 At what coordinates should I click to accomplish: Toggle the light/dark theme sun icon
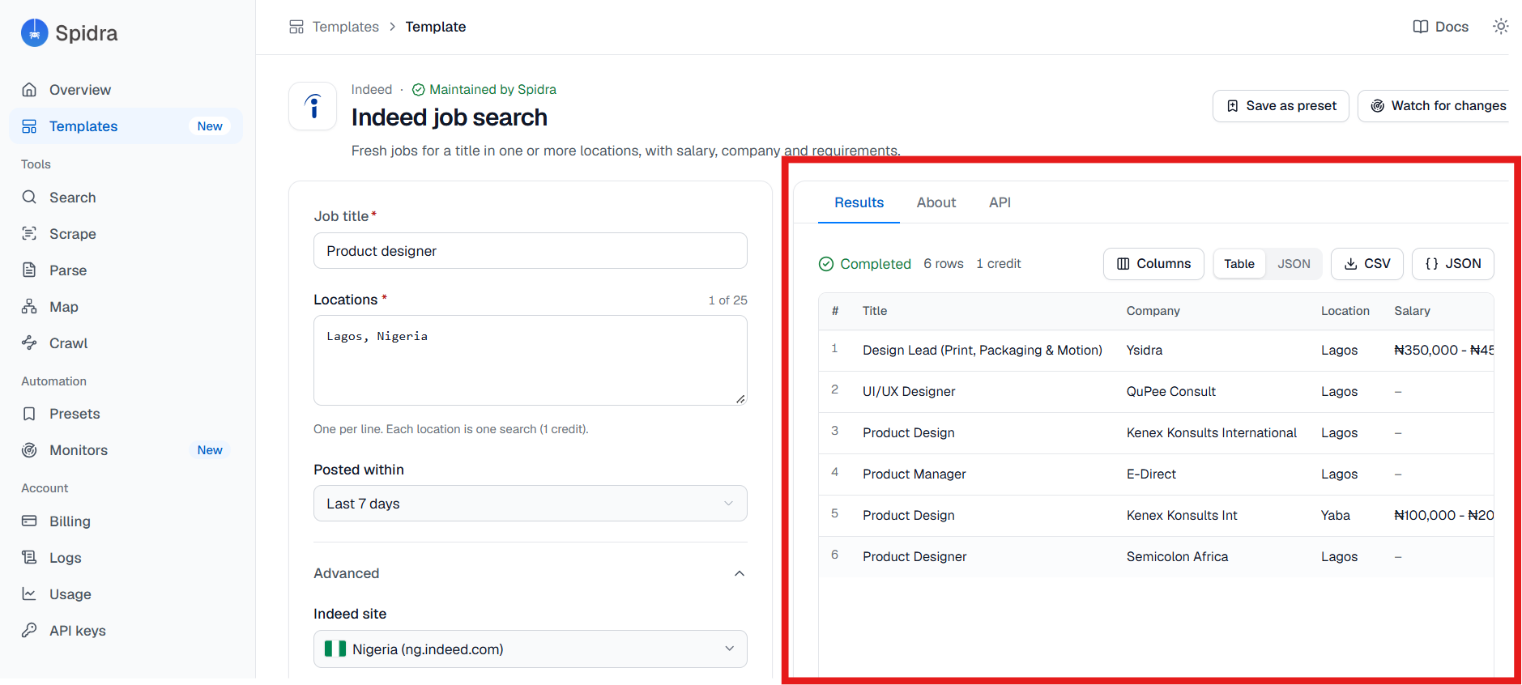click(1500, 27)
